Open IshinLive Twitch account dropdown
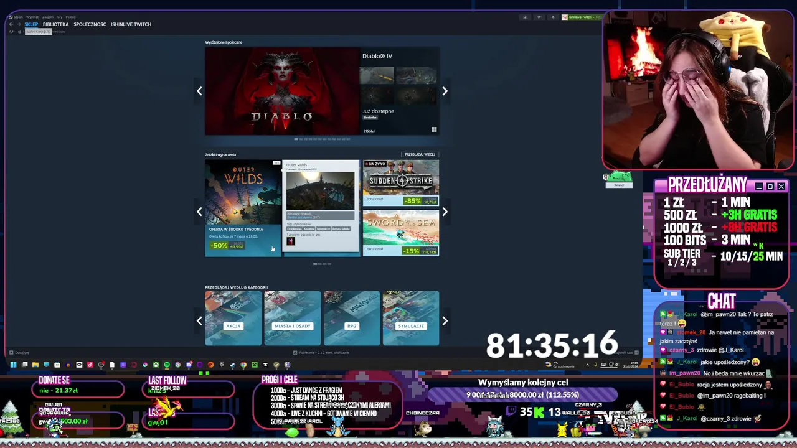The height and width of the screenshot is (448, 797). pos(582,17)
